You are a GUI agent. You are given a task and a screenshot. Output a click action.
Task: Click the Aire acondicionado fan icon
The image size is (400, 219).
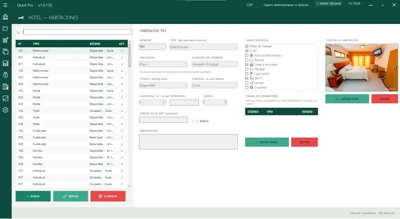click(x=252, y=56)
